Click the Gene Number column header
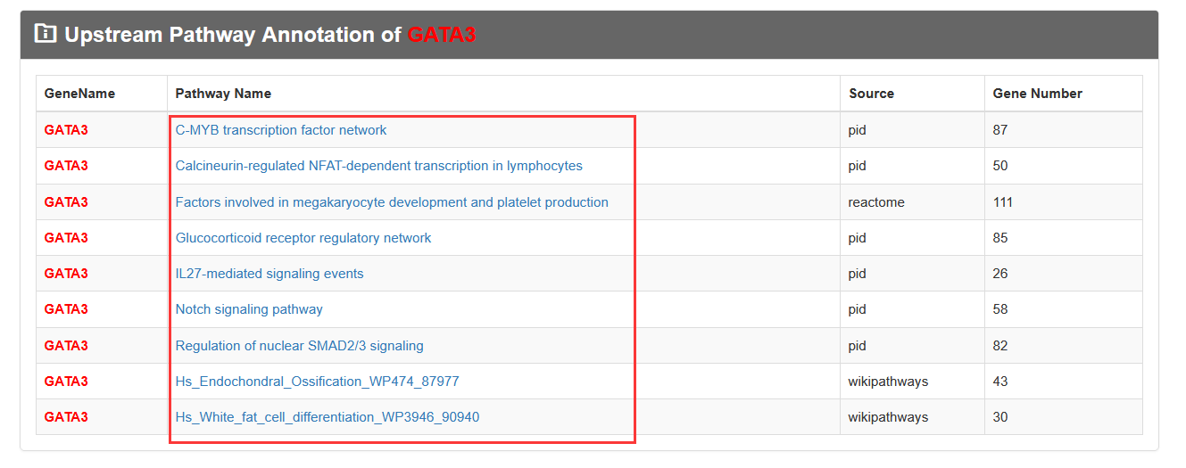 tap(1038, 94)
